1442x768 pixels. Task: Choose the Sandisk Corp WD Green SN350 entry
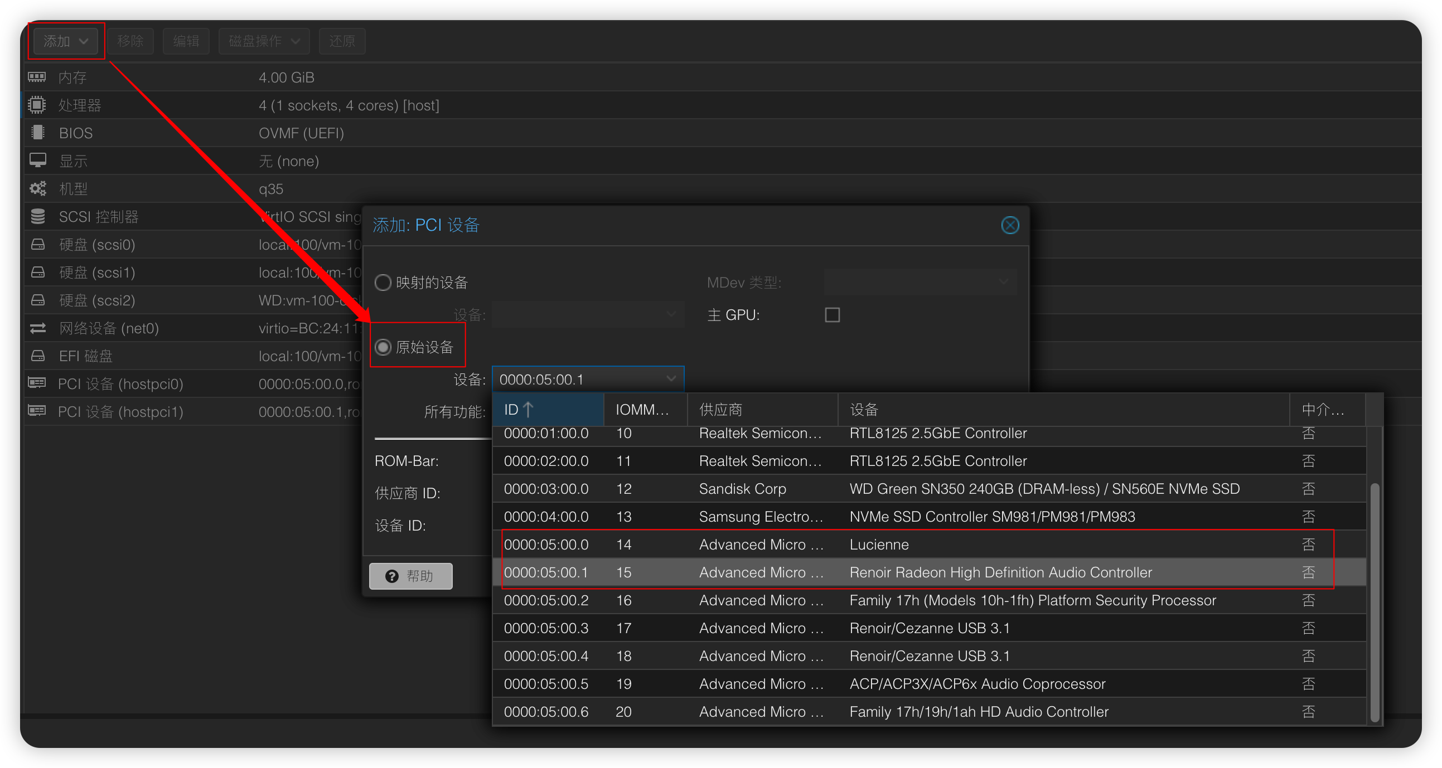(929, 488)
